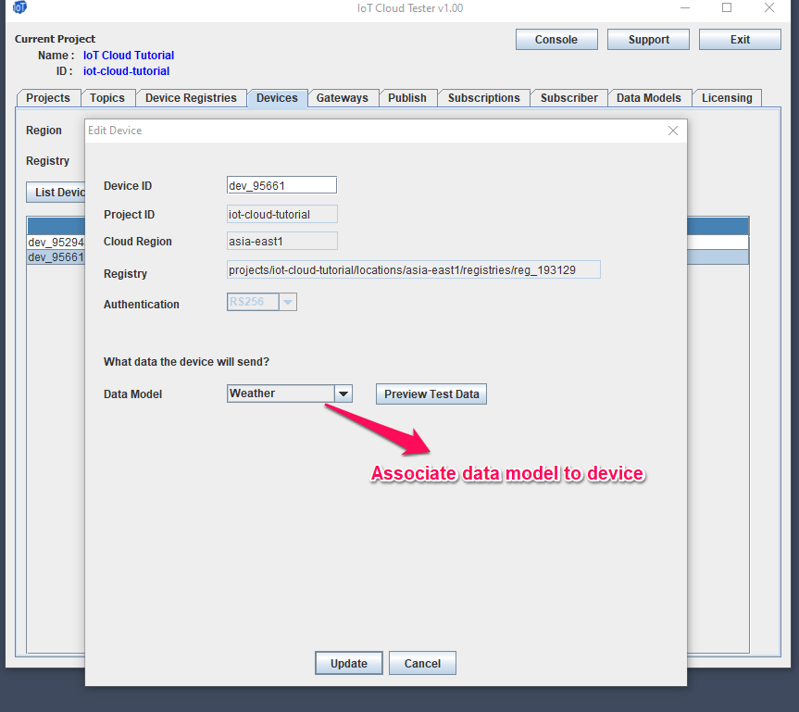This screenshot has width=799, height=712.
Task: Click the Device ID input field
Action: [281, 185]
